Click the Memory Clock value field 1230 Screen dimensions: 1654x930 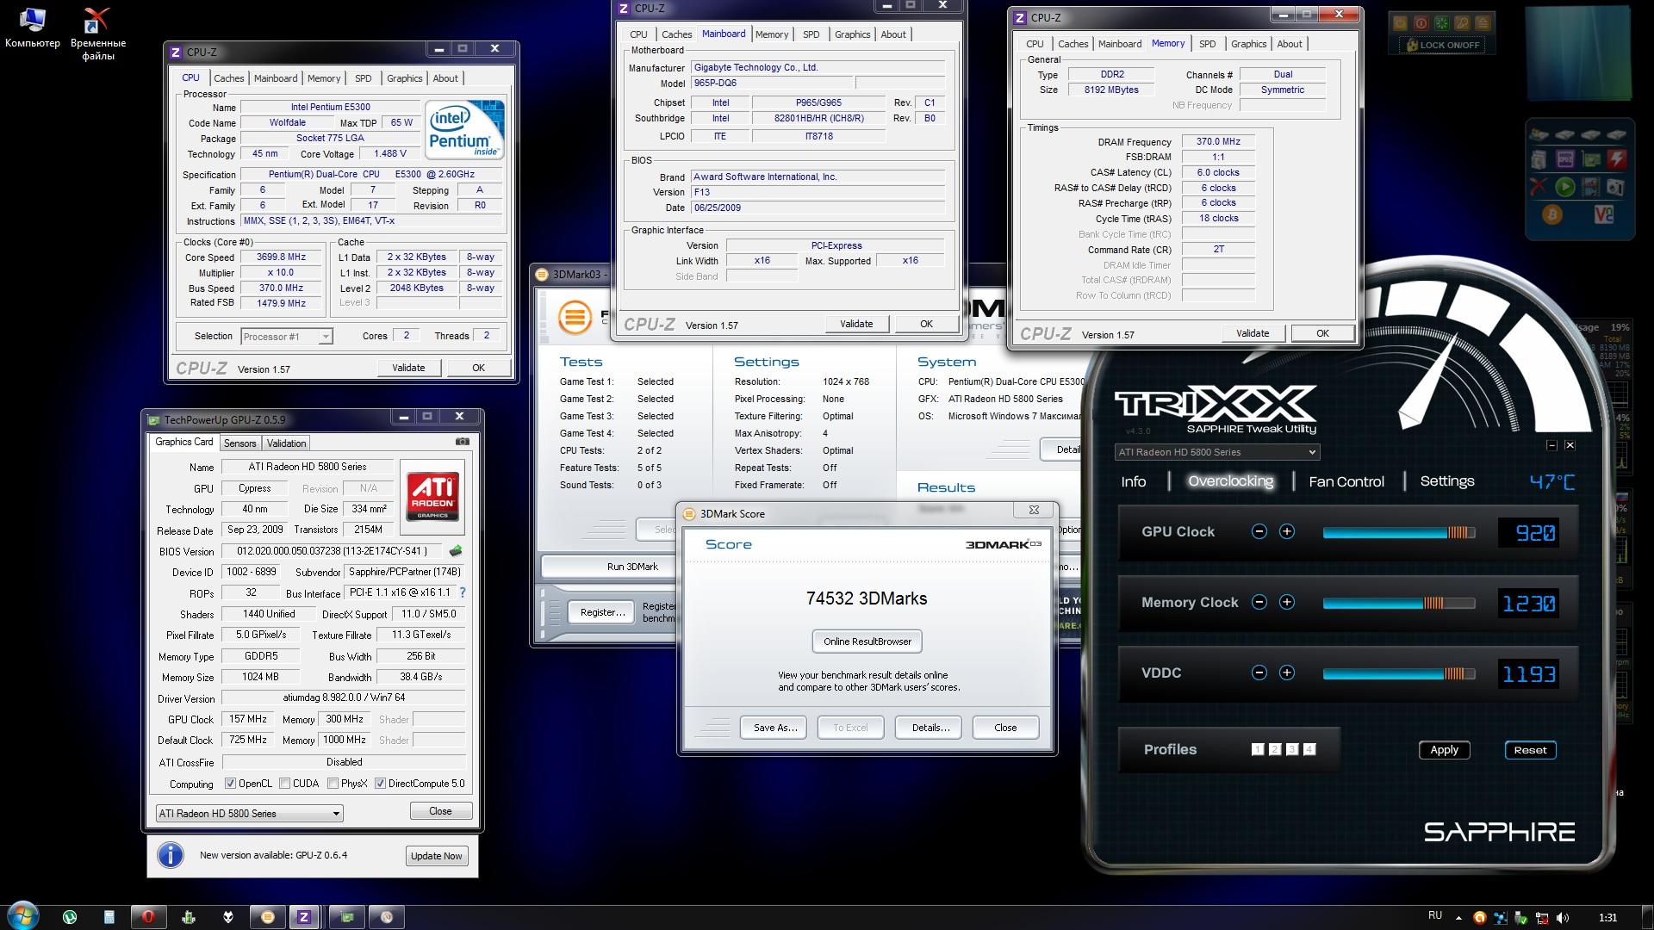click(1529, 604)
